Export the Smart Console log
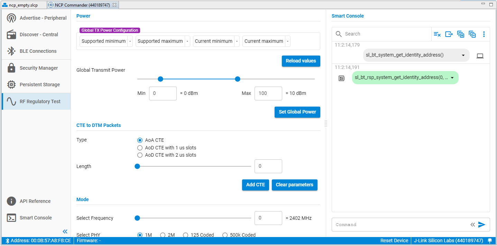497x246 pixels. (x=449, y=34)
